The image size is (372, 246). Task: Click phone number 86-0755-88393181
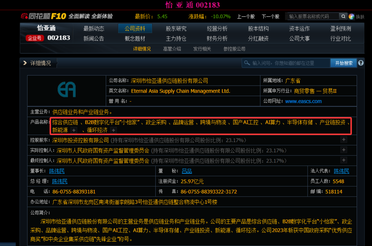click(74, 192)
